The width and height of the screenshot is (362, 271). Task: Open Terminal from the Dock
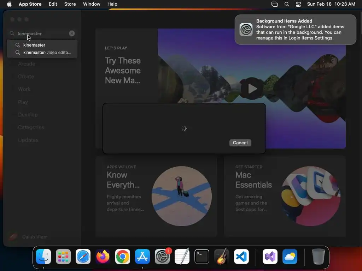click(x=202, y=257)
